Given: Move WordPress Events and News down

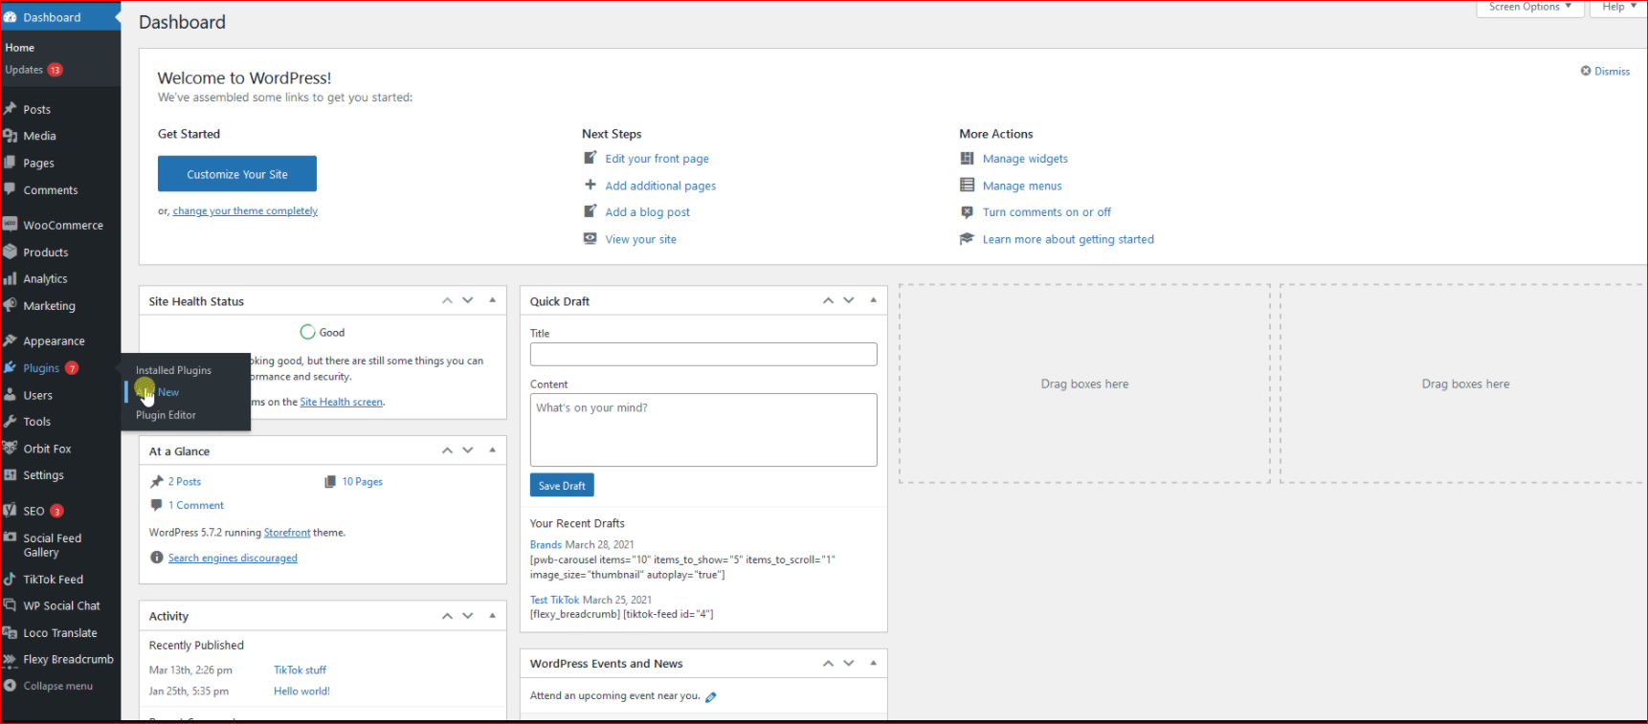Looking at the screenshot, I should pyautogui.click(x=849, y=663).
